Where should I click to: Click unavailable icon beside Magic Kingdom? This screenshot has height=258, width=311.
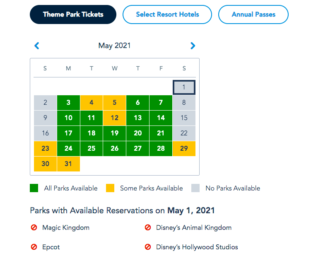34,227
